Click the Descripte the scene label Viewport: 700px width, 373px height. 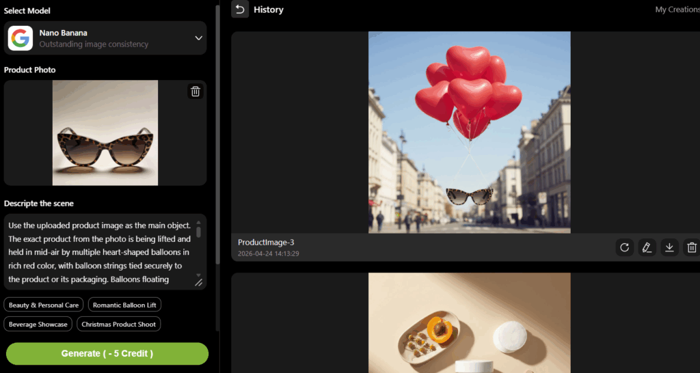click(39, 204)
